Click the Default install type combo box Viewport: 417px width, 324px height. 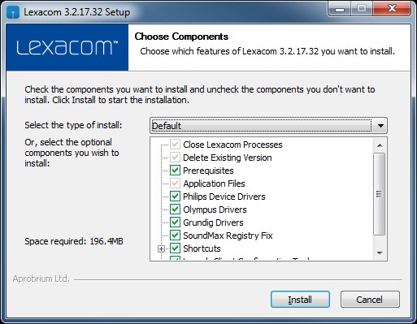pos(268,126)
